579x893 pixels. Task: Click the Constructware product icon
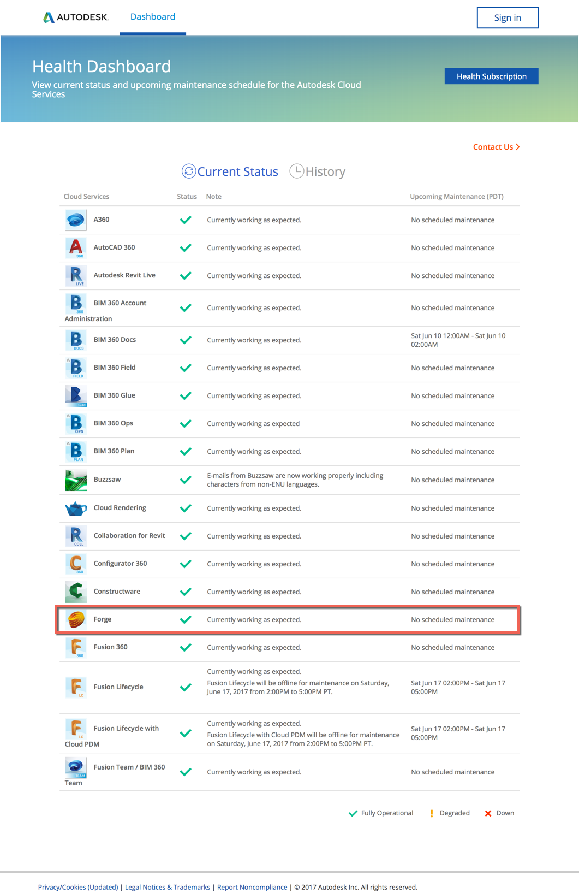(x=76, y=592)
